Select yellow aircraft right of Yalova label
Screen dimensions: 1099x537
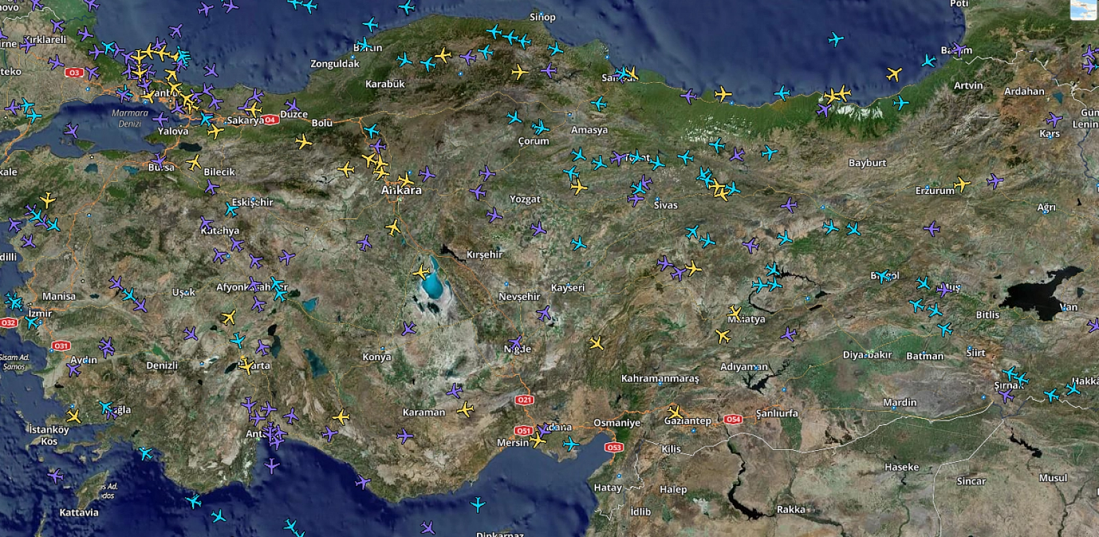tap(215, 132)
